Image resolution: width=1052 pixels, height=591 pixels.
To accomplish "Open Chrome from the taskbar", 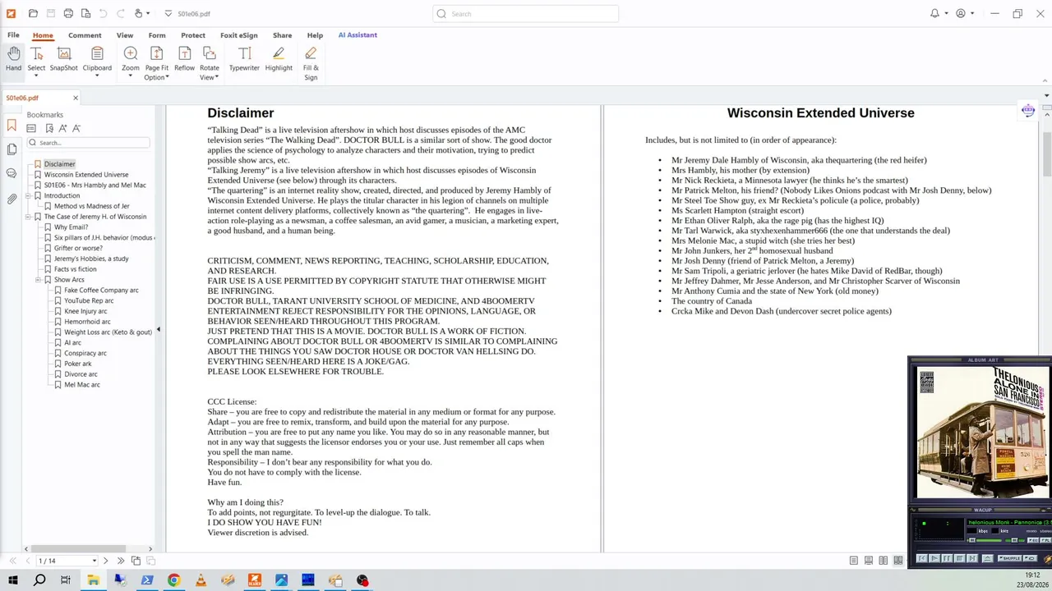I will (173, 580).
